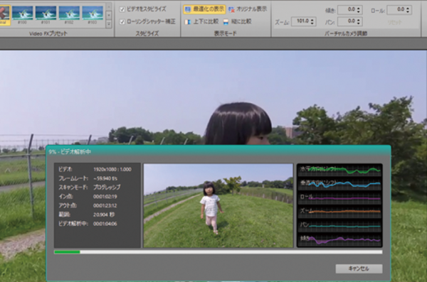The image size is (427, 282).
Task: Click the video resolution '1920x1080 : 1.000'
Action: point(112,170)
